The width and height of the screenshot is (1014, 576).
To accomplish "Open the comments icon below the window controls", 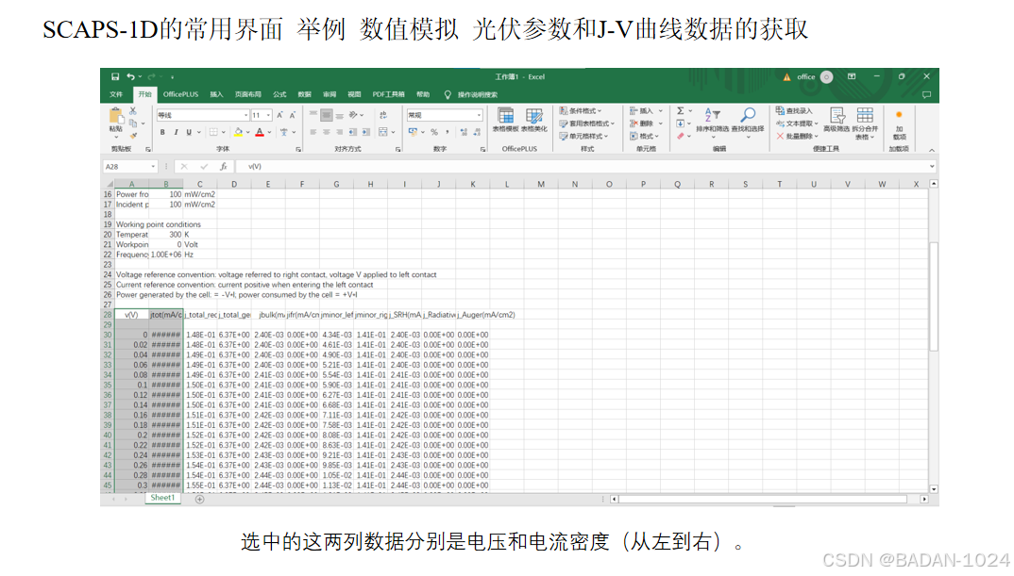I will (926, 95).
